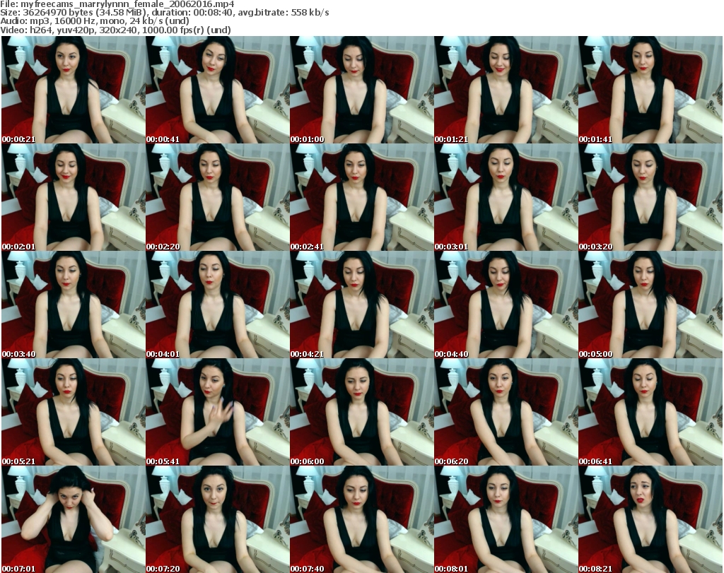Screen dimensions: 724x573
Task: Select the thumbnail frame at 00:04:40
Action: tap(506, 305)
